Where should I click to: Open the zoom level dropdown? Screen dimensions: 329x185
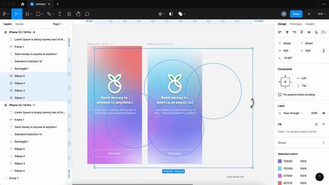point(322,14)
